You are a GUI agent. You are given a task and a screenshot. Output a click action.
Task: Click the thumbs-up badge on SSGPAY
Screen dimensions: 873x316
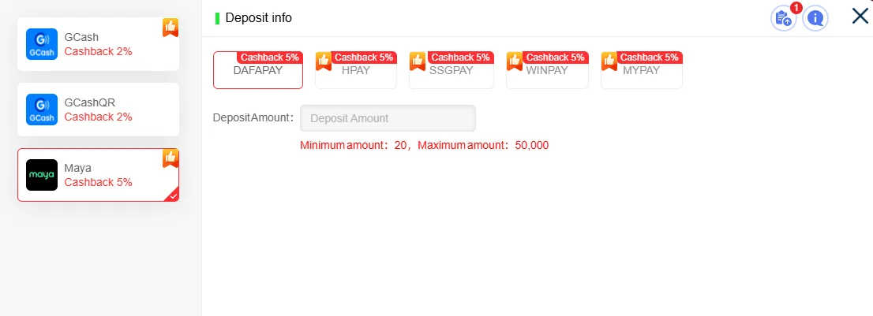click(418, 61)
